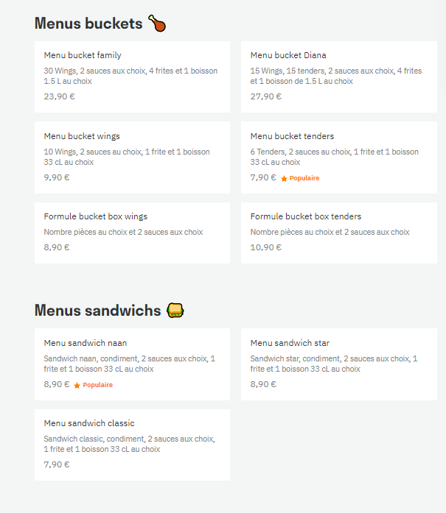Open Formule bucket box tenders
This screenshot has height=513, width=446.
pyautogui.click(x=339, y=233)
